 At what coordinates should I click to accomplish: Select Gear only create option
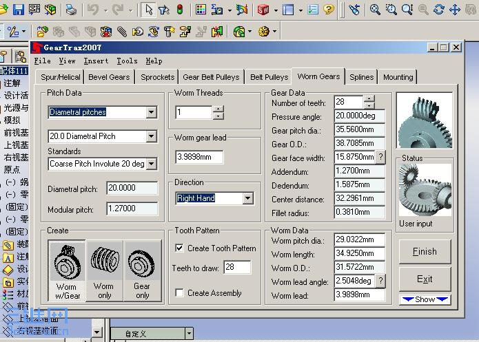point(143,271)
